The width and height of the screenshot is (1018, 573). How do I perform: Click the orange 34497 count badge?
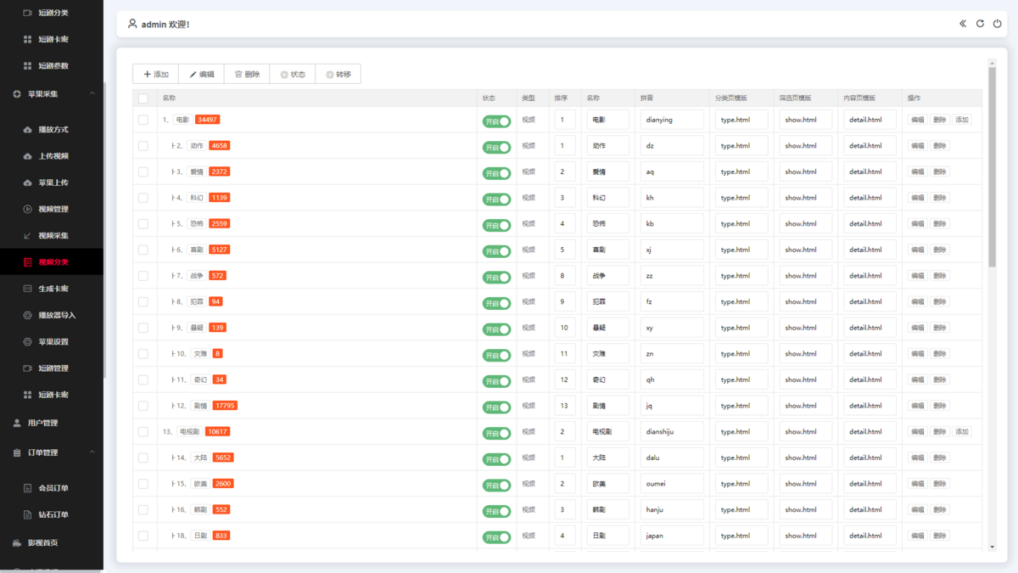click(207, 120)
